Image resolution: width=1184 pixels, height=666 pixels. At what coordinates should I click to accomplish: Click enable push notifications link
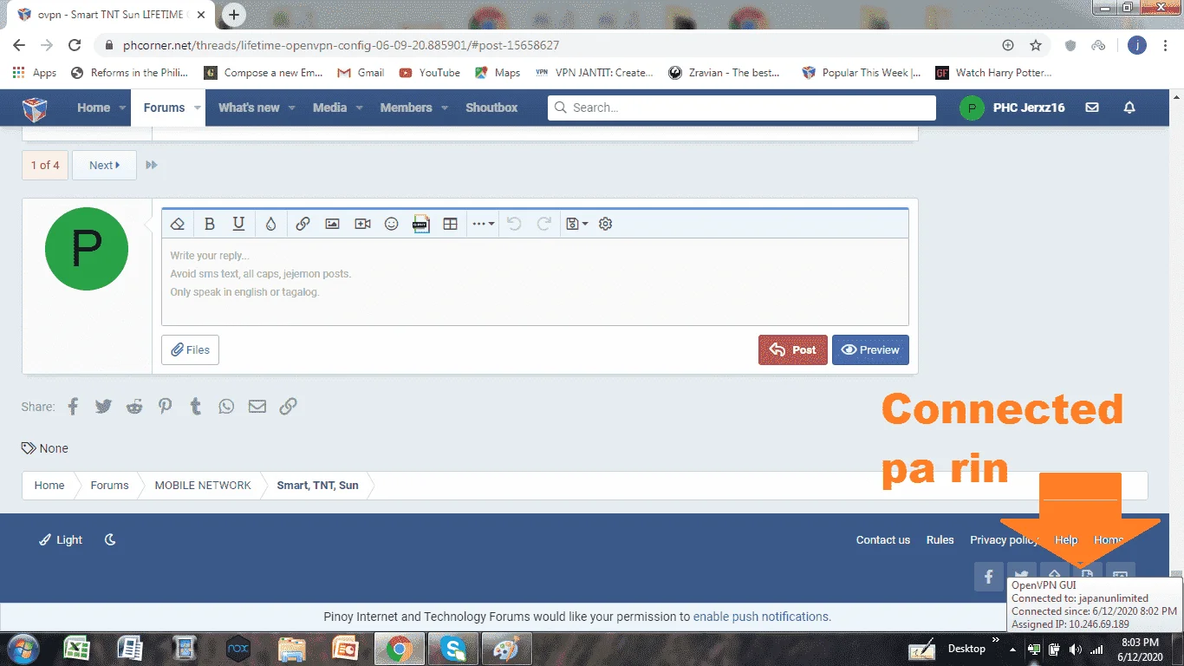coord(762,617)
